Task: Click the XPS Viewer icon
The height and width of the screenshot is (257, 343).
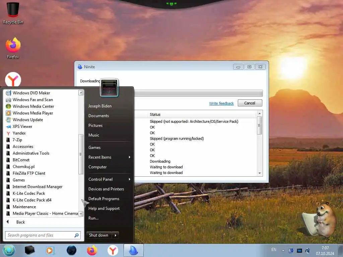Action: 8,126
